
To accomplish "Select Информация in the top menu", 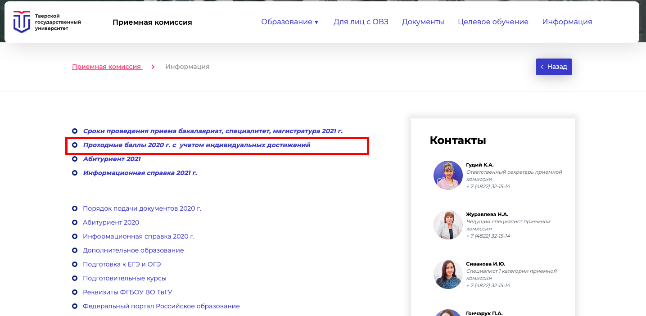I will (x=567, y=22).
